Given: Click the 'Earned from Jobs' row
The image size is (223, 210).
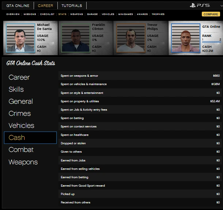Looking at the screenshot, I should point(140,160).
